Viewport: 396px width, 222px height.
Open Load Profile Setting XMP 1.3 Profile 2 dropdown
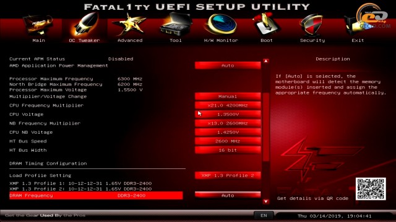[x=228, y=175]
